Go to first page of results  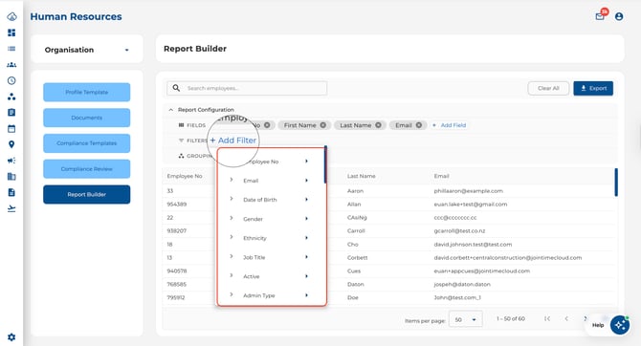point(547,318)
